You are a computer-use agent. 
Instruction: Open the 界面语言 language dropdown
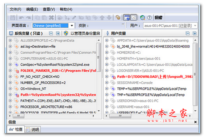72,26
